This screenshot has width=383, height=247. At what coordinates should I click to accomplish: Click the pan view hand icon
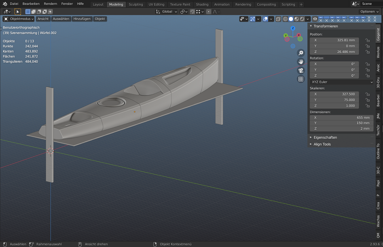[x=301, y=61]
